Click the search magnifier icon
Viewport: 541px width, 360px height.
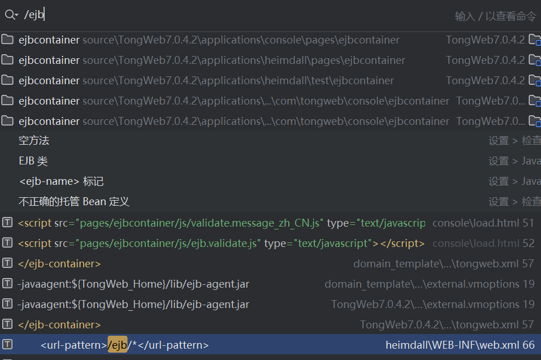(9, 15)
